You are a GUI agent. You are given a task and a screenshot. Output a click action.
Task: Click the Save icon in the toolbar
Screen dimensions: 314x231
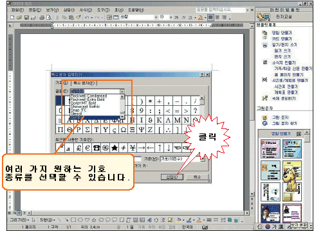(x=26, y=17)
